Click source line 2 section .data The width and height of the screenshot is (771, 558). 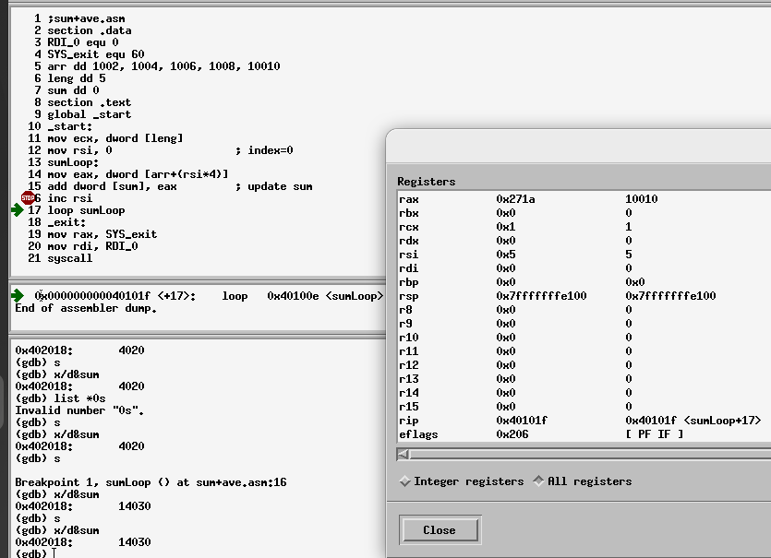coord(89,30)
